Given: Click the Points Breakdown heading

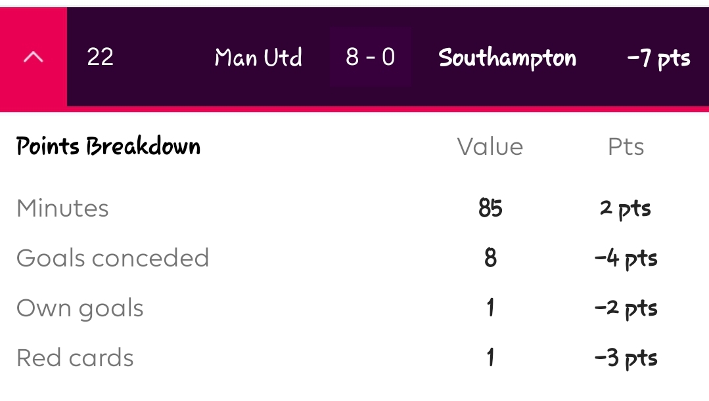Looking at the screenshot, I should (108, 146).
